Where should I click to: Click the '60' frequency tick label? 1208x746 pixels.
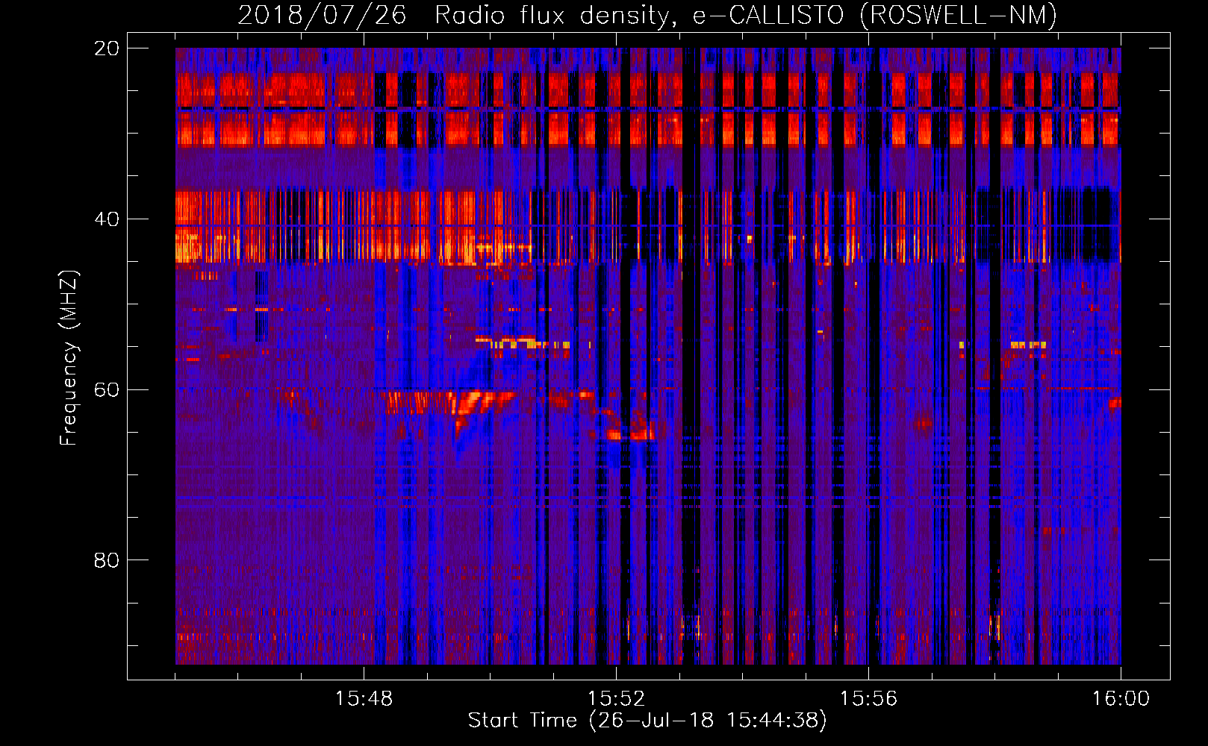[106, 389]
